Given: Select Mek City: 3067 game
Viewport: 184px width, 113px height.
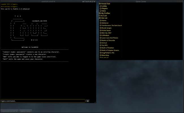Looking at the screenshot, I should point(106,33).
